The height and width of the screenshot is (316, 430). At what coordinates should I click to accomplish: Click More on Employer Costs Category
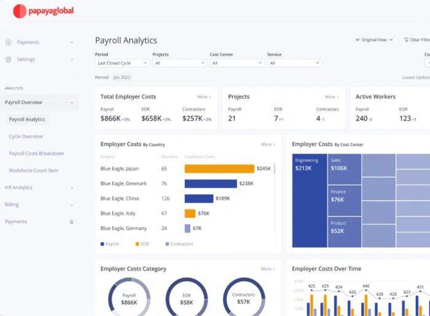[x=267, y=269]
